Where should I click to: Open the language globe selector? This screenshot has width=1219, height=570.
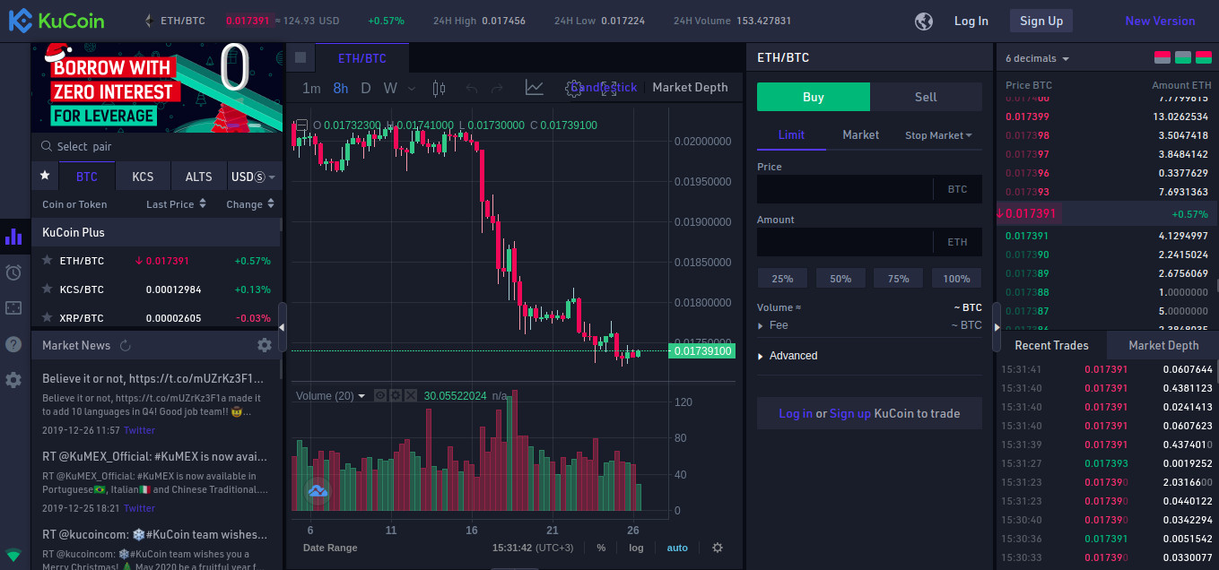925,21
